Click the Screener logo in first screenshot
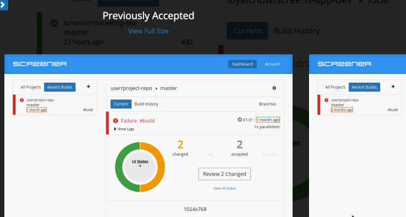The width and height of the screenshot is (406, 217). tap(40, 64)
